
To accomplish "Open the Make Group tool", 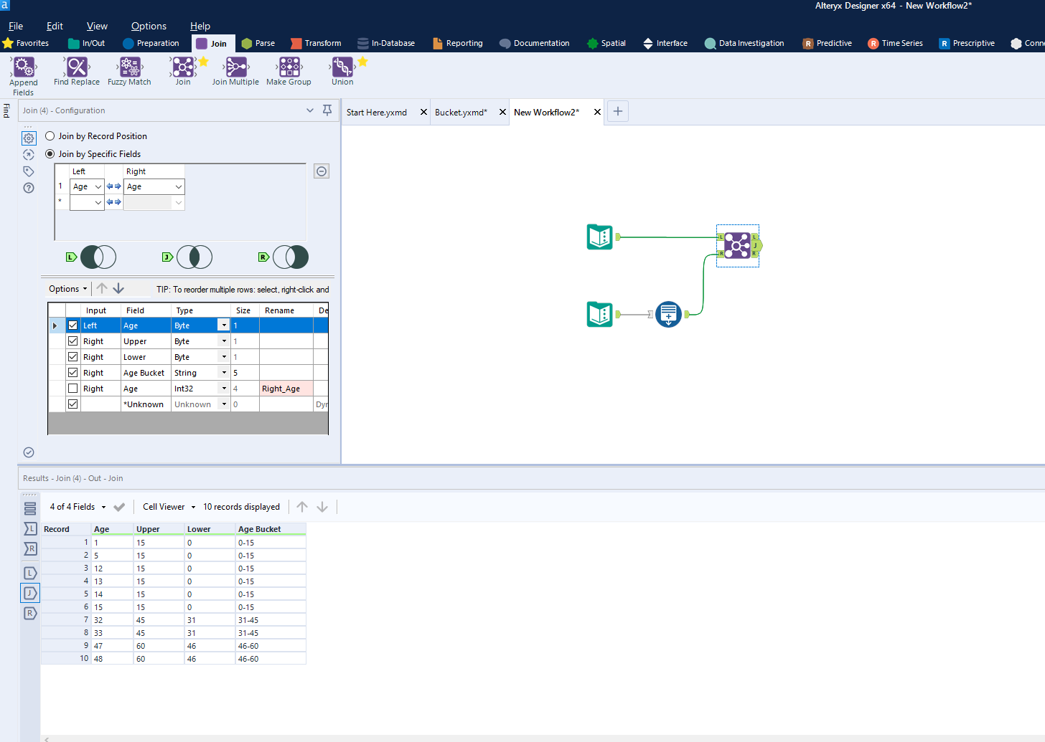I will tap(289, 71).
